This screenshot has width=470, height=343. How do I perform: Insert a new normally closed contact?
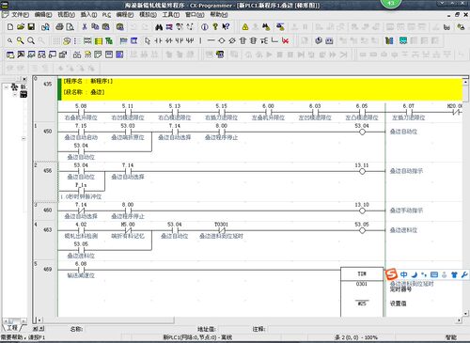pos(169,40)
